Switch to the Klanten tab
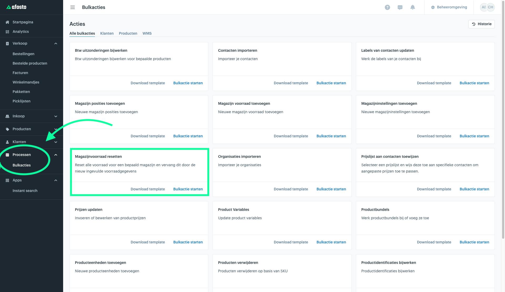 (107, 33)
